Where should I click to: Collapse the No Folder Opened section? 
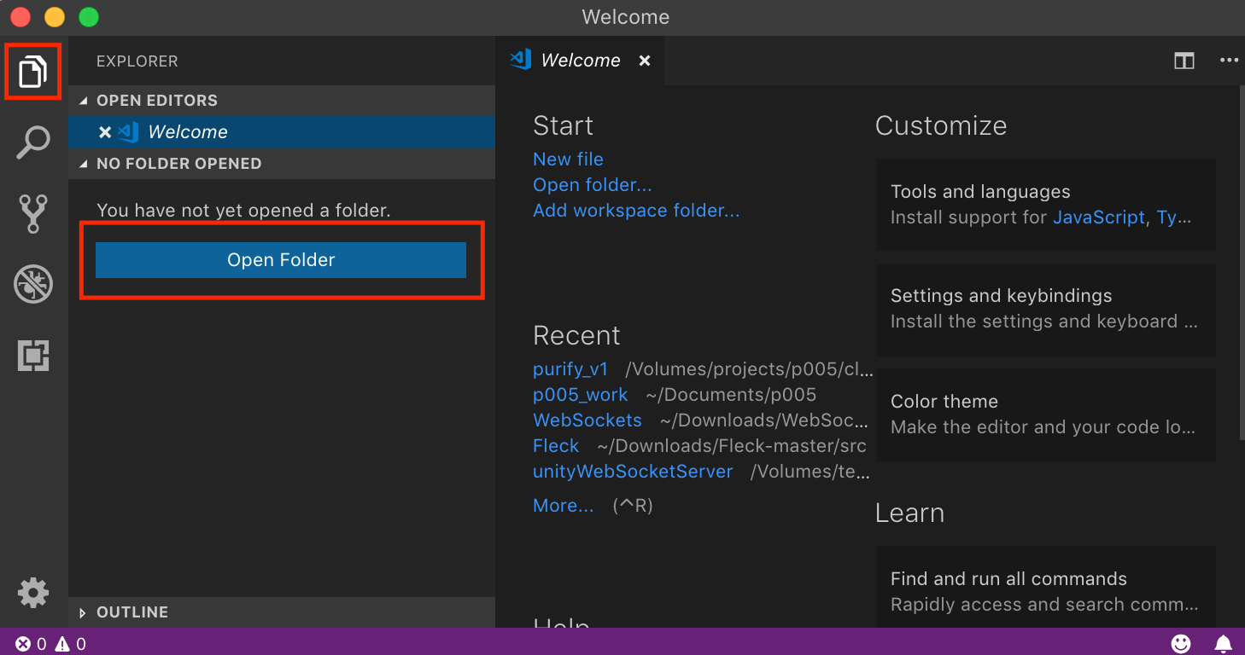point(84,164)
